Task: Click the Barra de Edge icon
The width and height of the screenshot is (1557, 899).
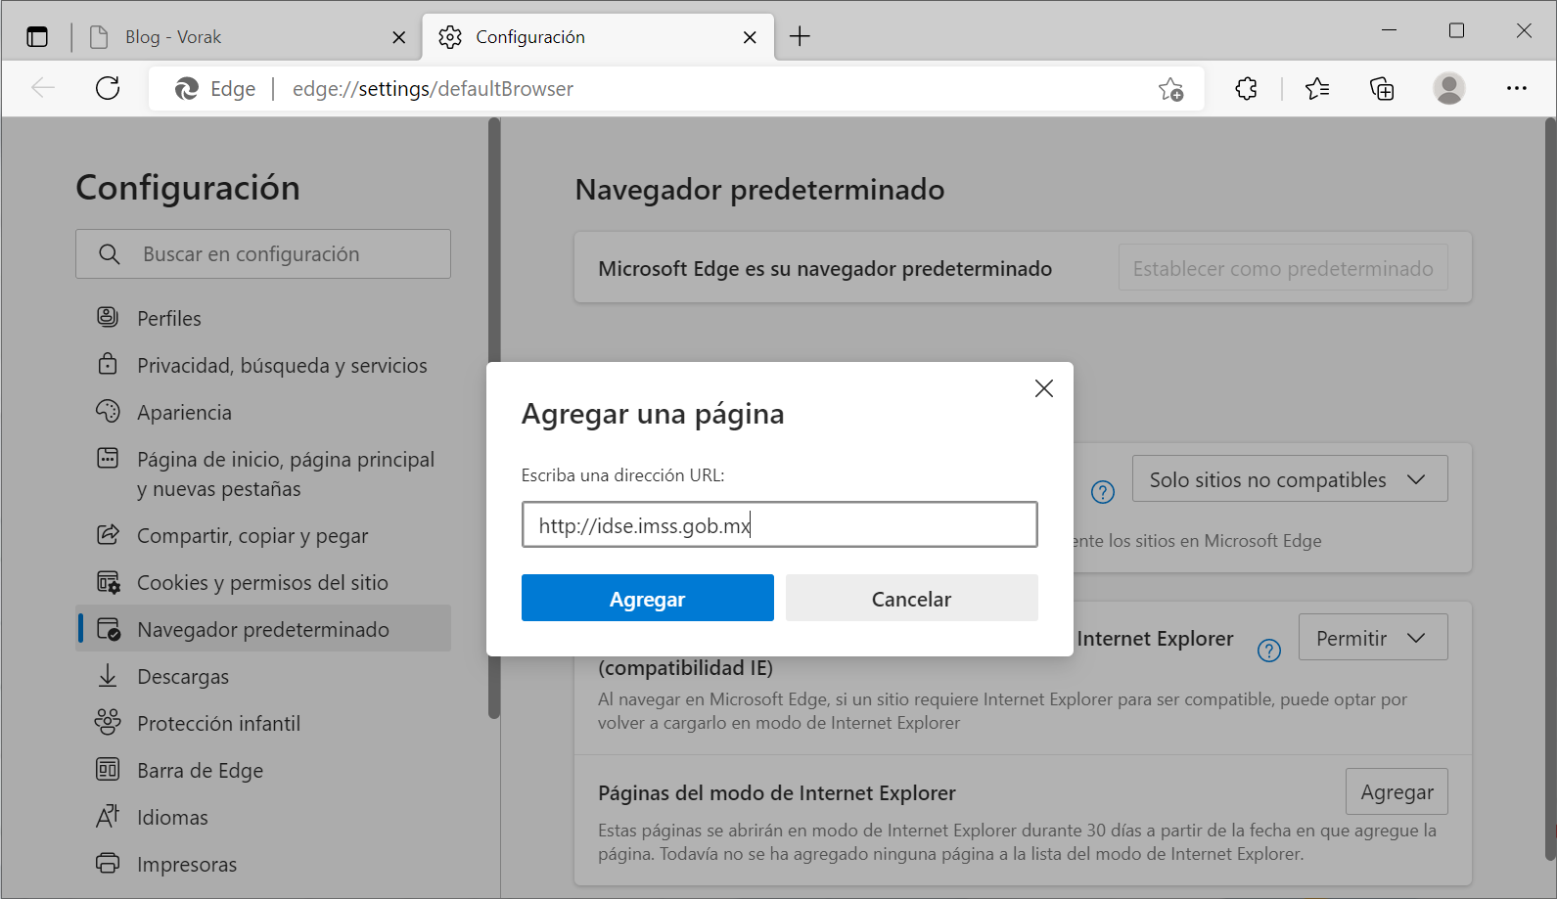Action: [108, 769]
